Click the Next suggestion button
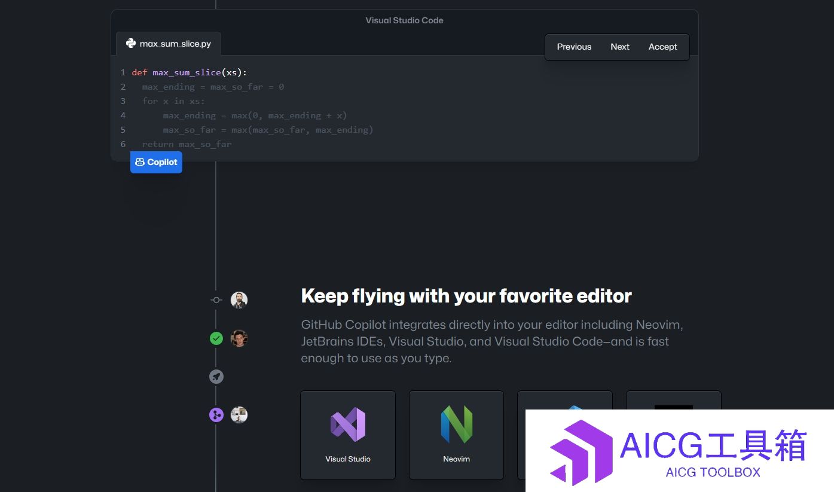This screenshot has height=492, width=834. [620, 47]
